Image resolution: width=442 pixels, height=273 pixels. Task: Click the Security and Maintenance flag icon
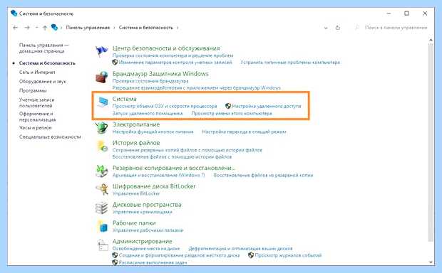click(101, 51)
